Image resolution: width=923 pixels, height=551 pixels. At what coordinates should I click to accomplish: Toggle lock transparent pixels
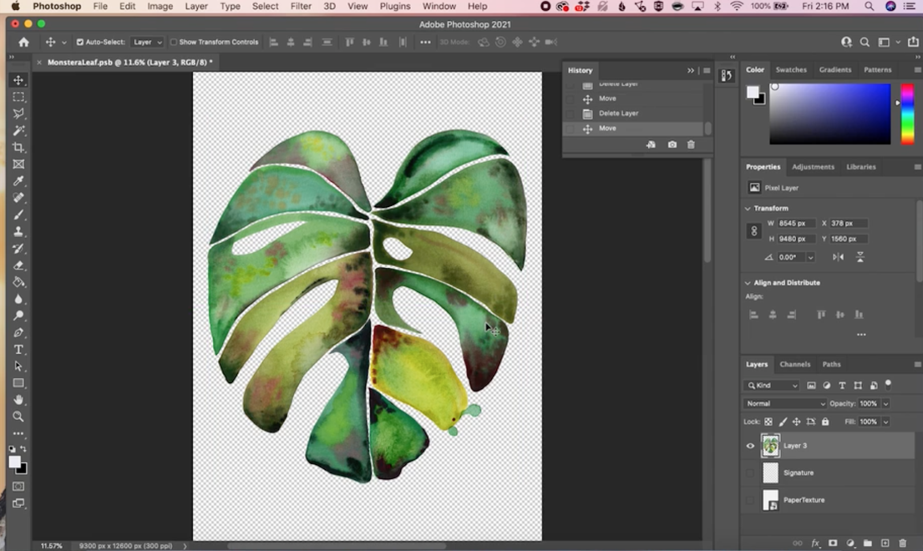(768, 422)
